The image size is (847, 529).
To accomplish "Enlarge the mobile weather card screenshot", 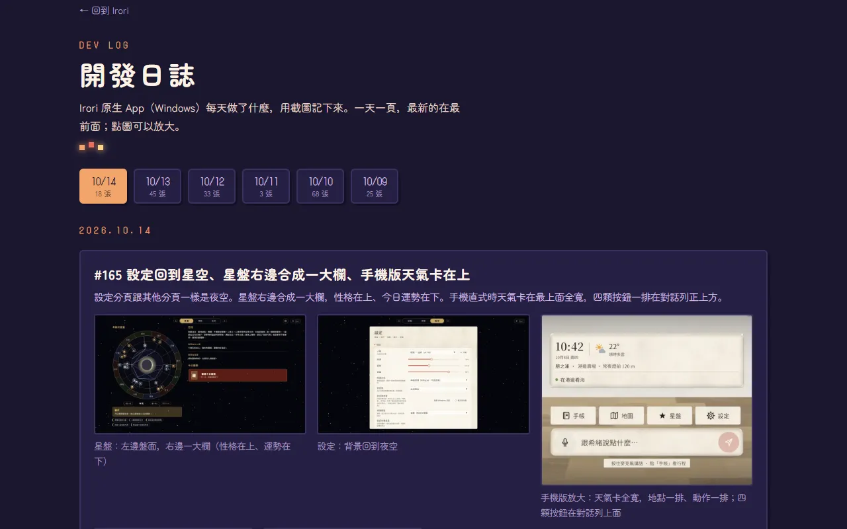I will click(646, 400).
